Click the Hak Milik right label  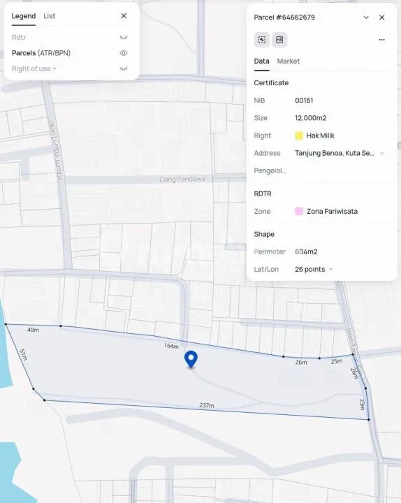(x=320, y=136)
